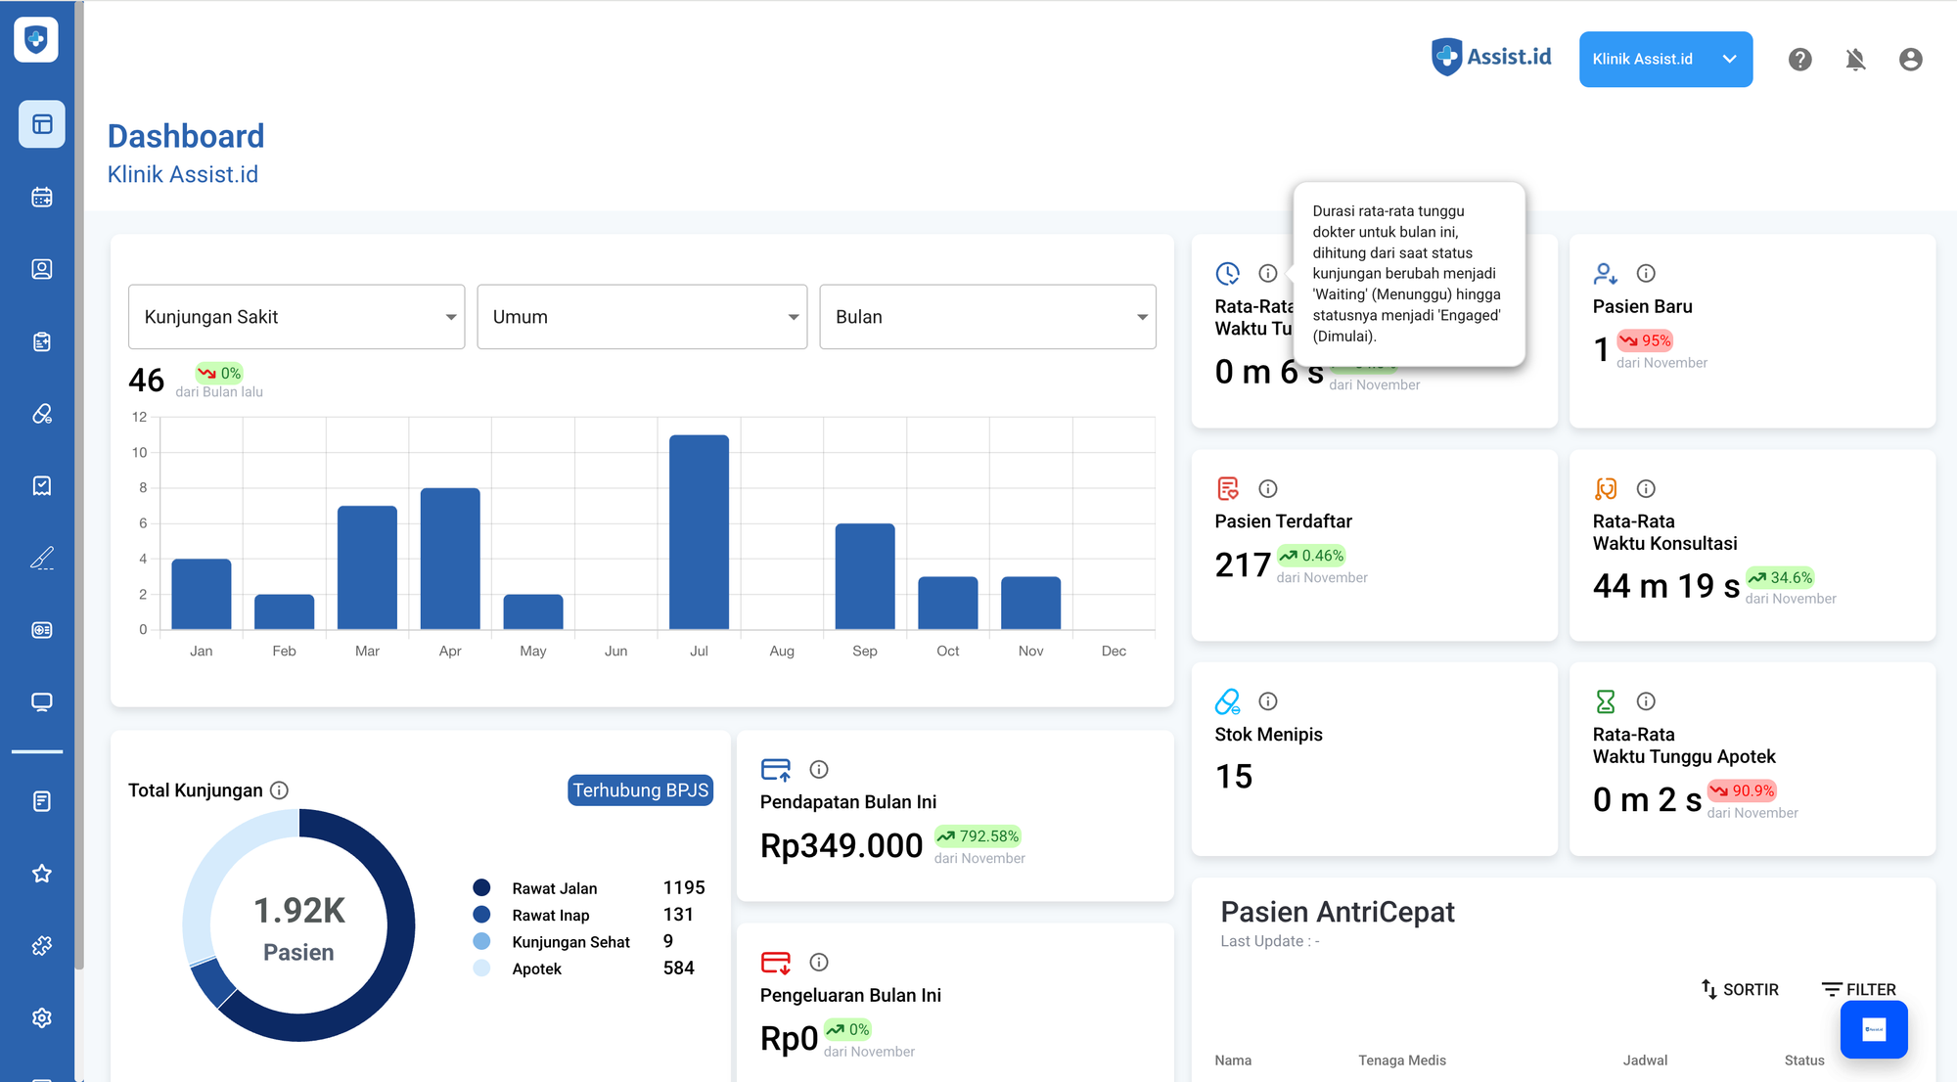Click the pill/medicine sidebar icon
This screenshot has height=1082, width=1957.
pos(41,414)
